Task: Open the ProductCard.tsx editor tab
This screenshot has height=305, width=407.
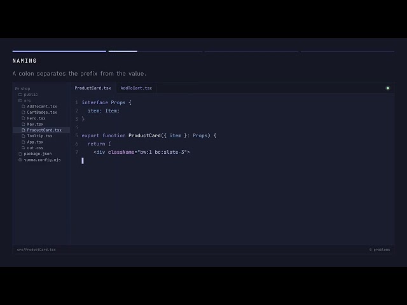Action: tap(93, 88)
